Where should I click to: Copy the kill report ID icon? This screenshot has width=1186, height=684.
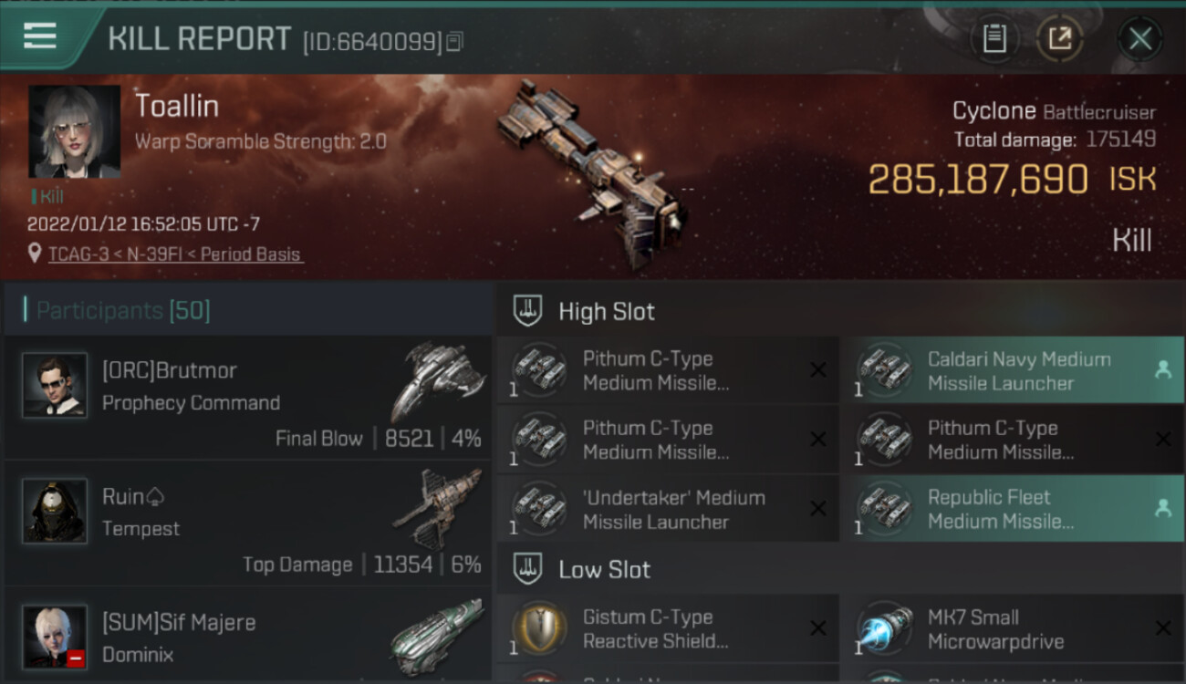(454, 41)
